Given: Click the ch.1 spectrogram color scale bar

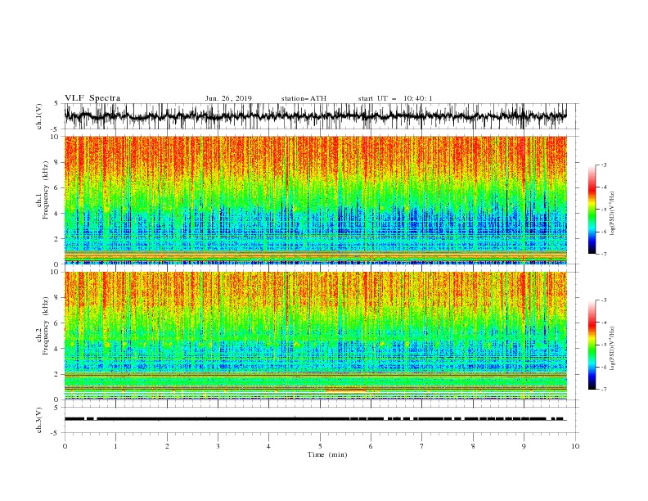Looking at the screenshot, I should pos(592,210).
